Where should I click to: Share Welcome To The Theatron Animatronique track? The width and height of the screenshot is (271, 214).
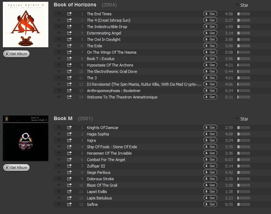pyautogui.click(x=69, y=97)
